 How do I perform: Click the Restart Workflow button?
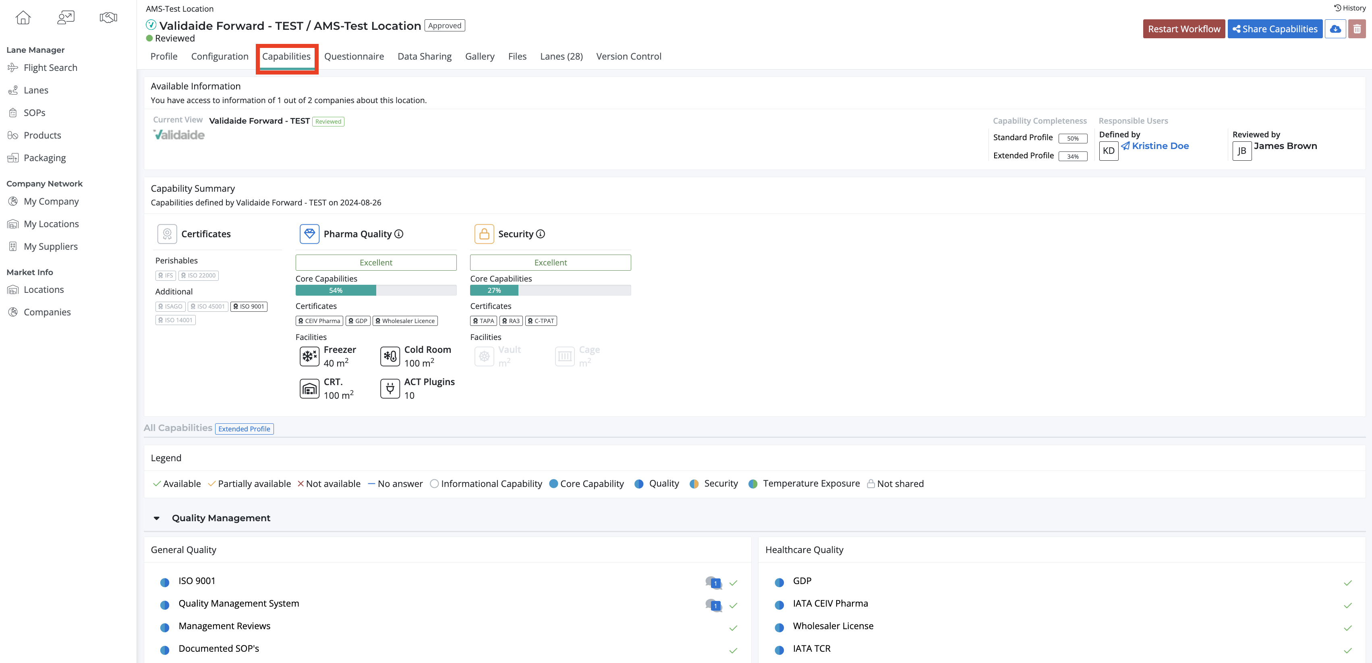[1184, 29]
